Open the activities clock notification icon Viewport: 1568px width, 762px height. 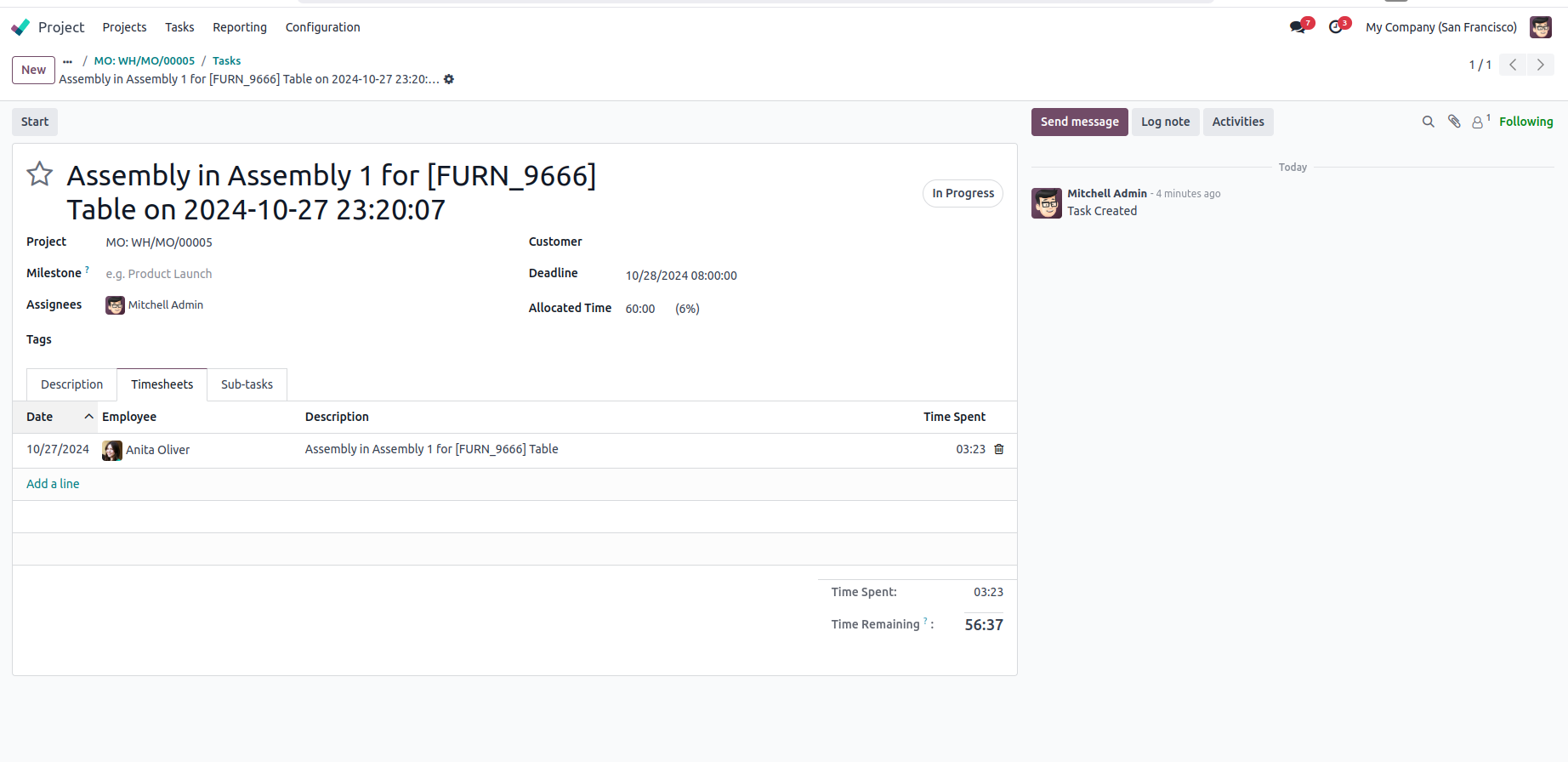pyautogui.click(x=1336, y=27)
